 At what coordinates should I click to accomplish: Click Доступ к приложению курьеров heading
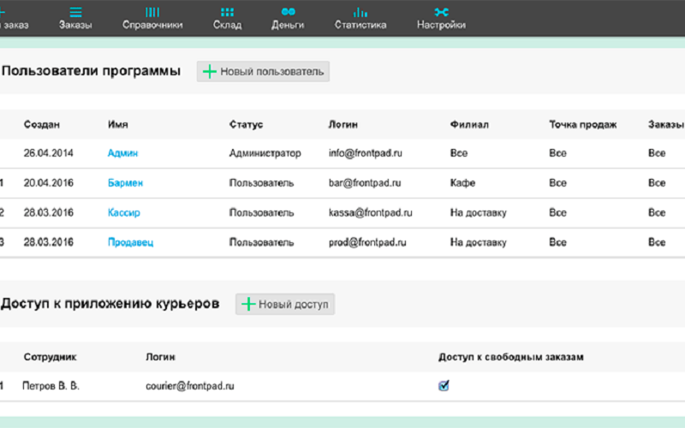[110, 304]
